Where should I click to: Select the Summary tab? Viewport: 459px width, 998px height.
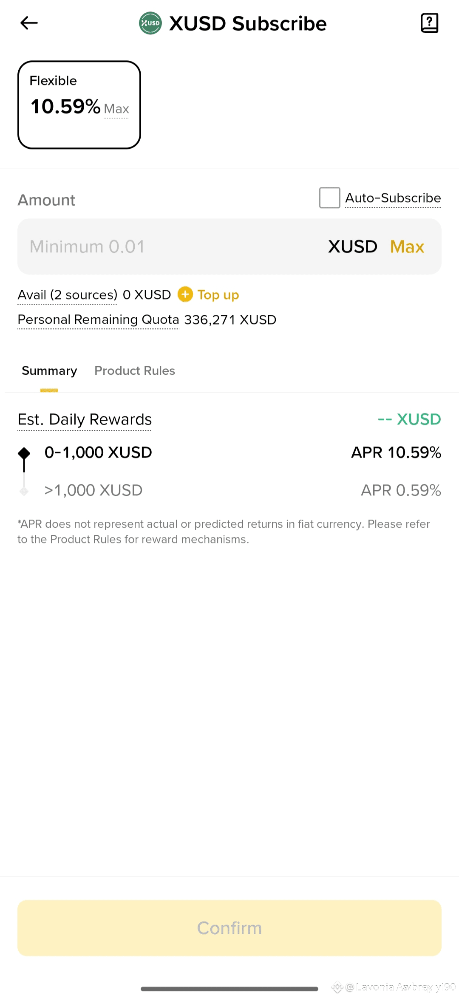tap(49, 371)
